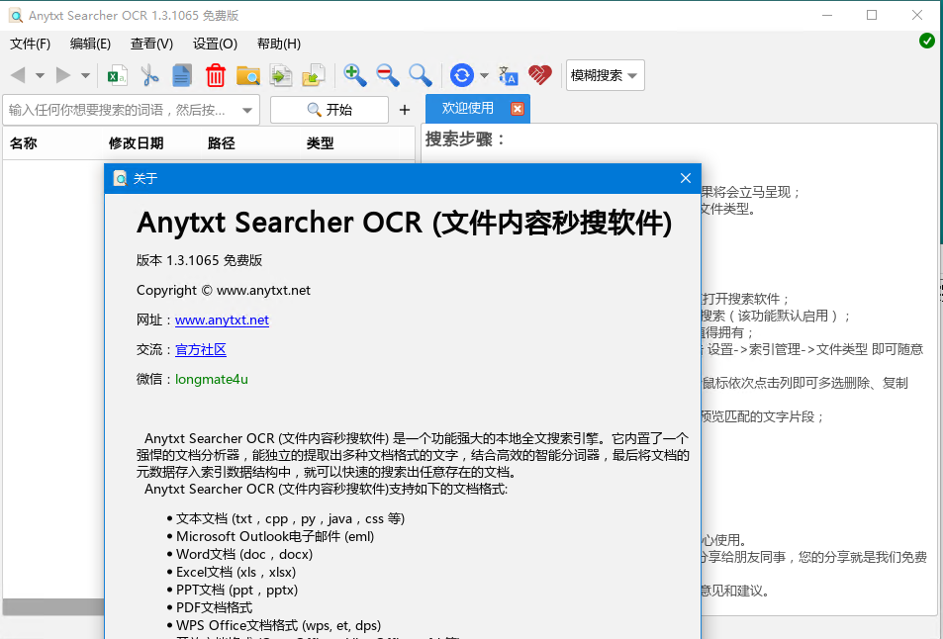Reset zoom with the plain magnifier icon
The width and height of the screenshot is (943, 639).
pyautogui.click(x=420, y=75)
